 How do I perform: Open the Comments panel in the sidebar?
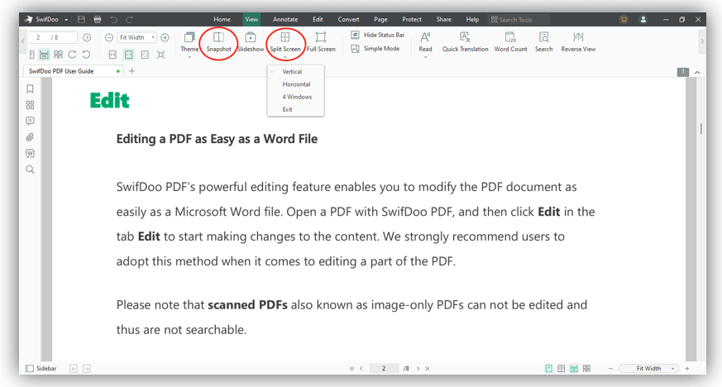pyautogui.click(x=30, y=121)
